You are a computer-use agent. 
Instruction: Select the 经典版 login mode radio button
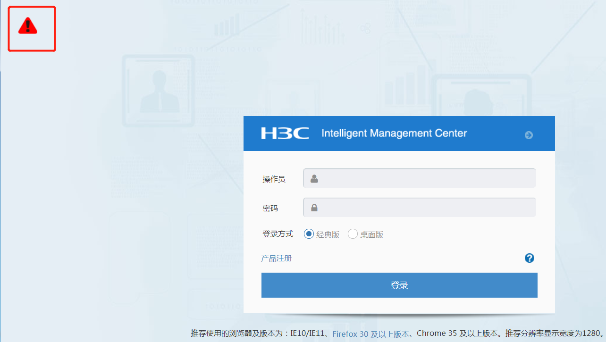[x=309, y=234]
